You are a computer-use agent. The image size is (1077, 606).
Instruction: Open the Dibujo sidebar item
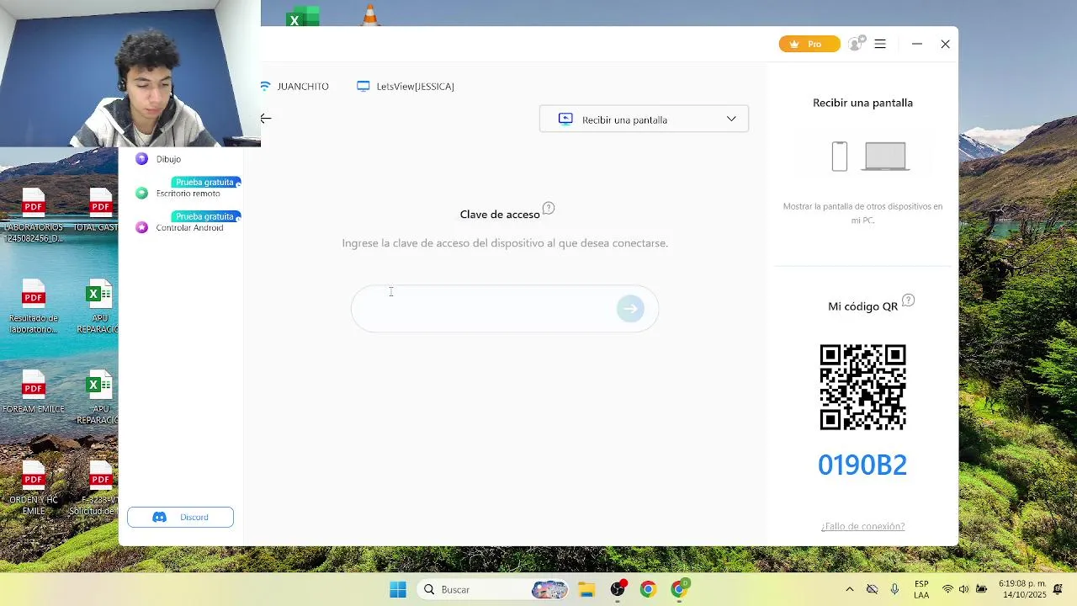[x=168, y=159]
